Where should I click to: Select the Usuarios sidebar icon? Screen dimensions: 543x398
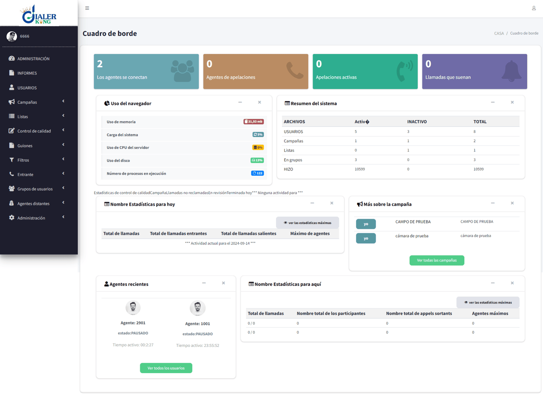click(12, 88)
